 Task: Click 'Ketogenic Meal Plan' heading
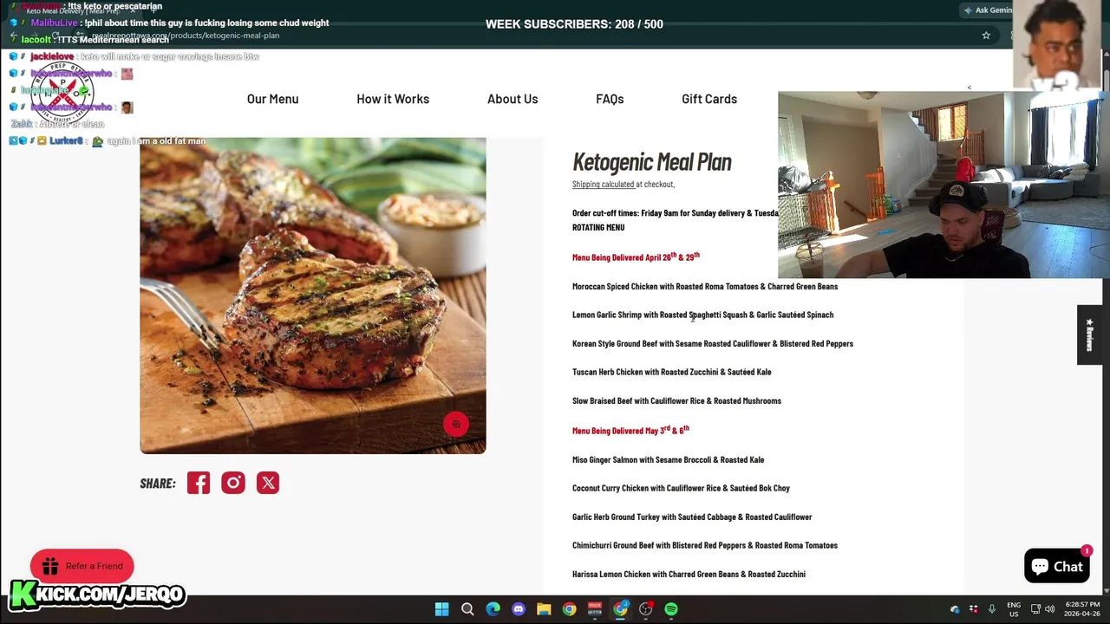click(x=652, y=161)
